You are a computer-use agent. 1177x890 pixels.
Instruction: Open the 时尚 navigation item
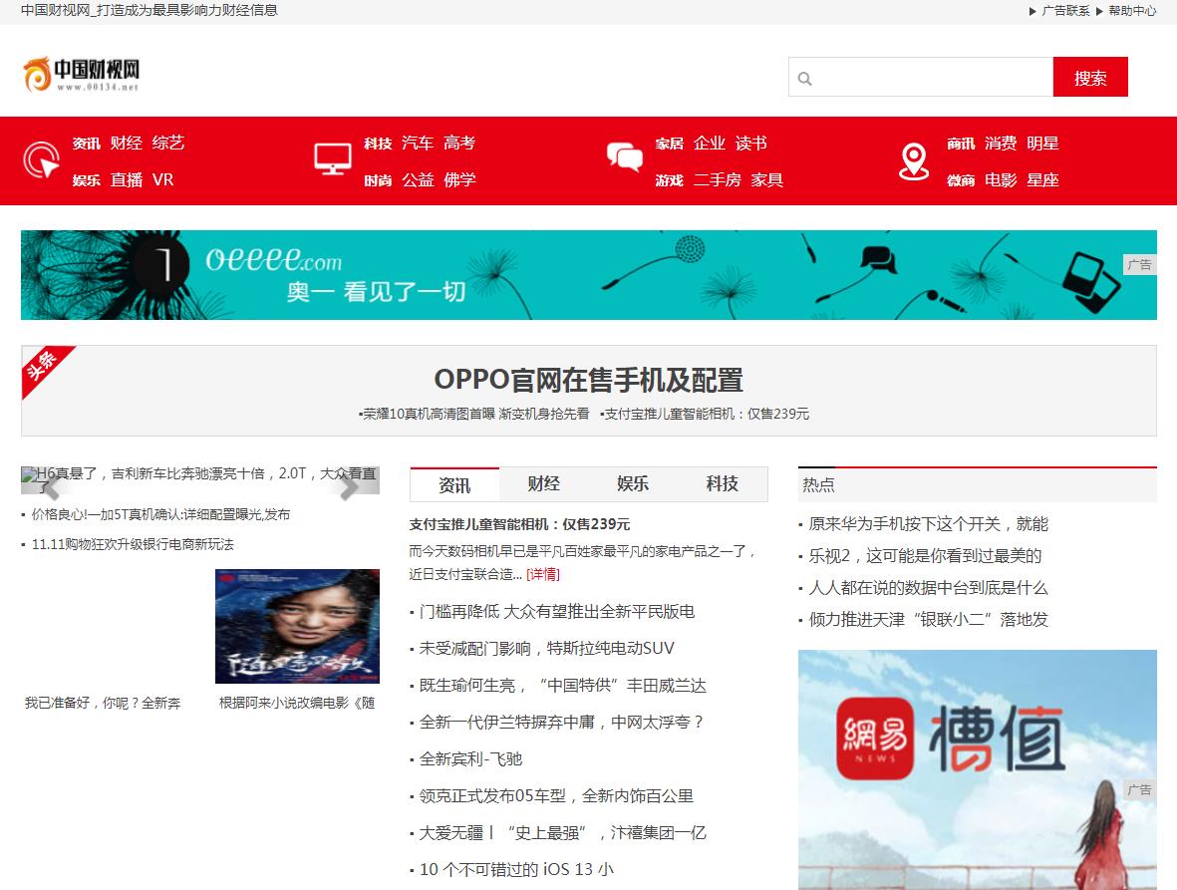click(x=379, y=180)
